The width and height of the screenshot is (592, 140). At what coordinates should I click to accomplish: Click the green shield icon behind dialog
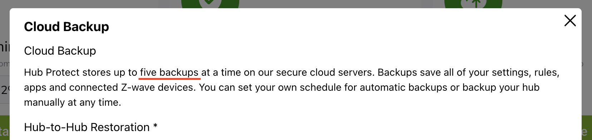210,4
